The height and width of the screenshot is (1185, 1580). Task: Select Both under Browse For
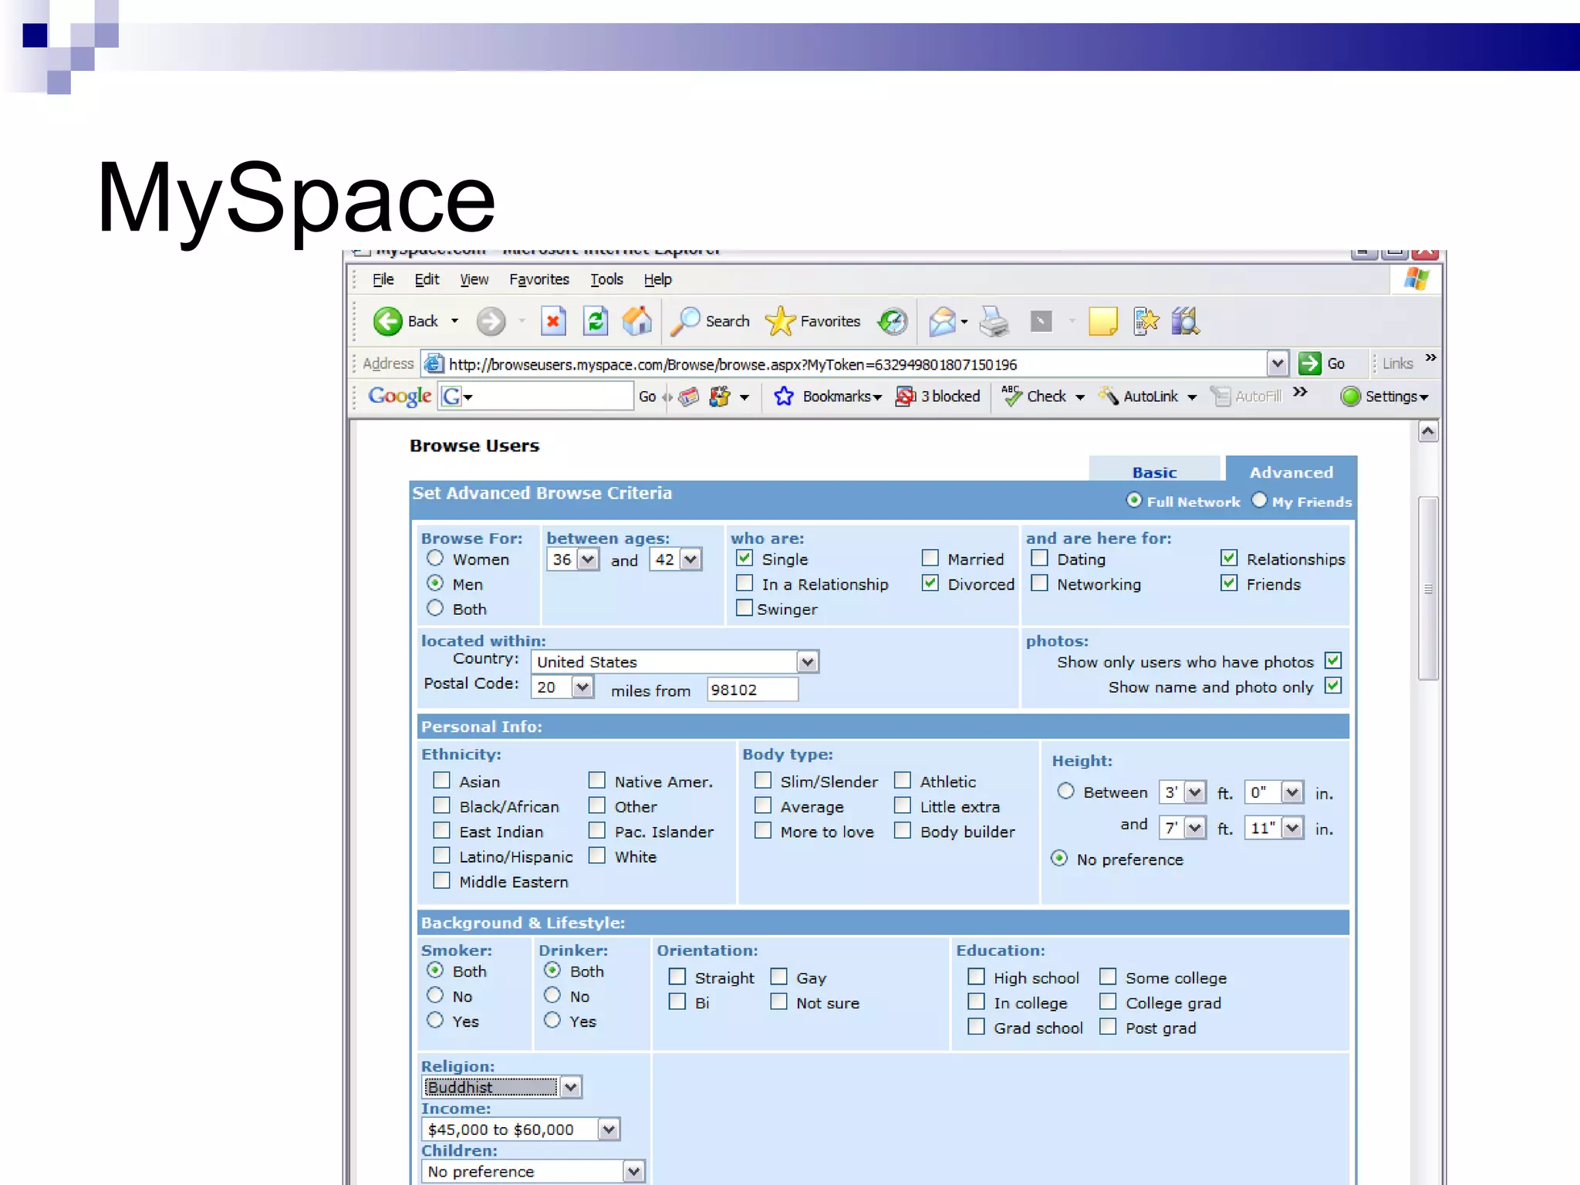[x=435, y=608]
